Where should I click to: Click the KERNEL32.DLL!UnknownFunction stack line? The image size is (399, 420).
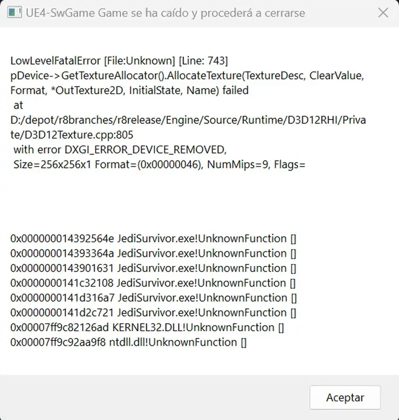click(x=147, y=328)
